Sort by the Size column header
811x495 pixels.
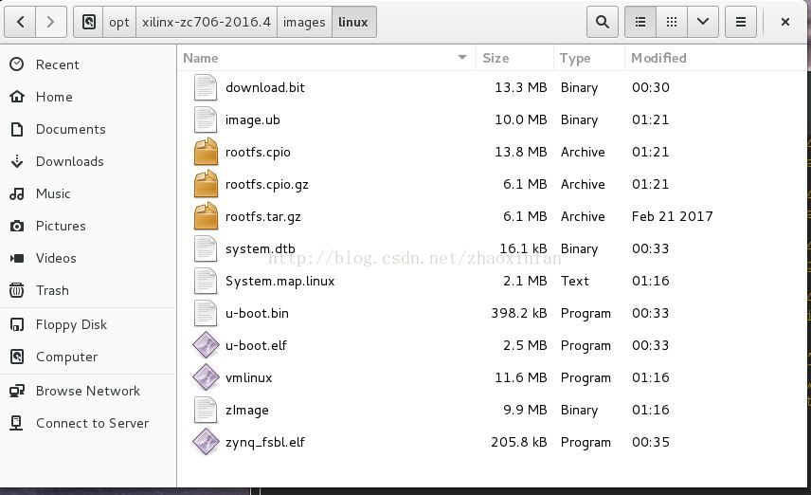(514, 58)
